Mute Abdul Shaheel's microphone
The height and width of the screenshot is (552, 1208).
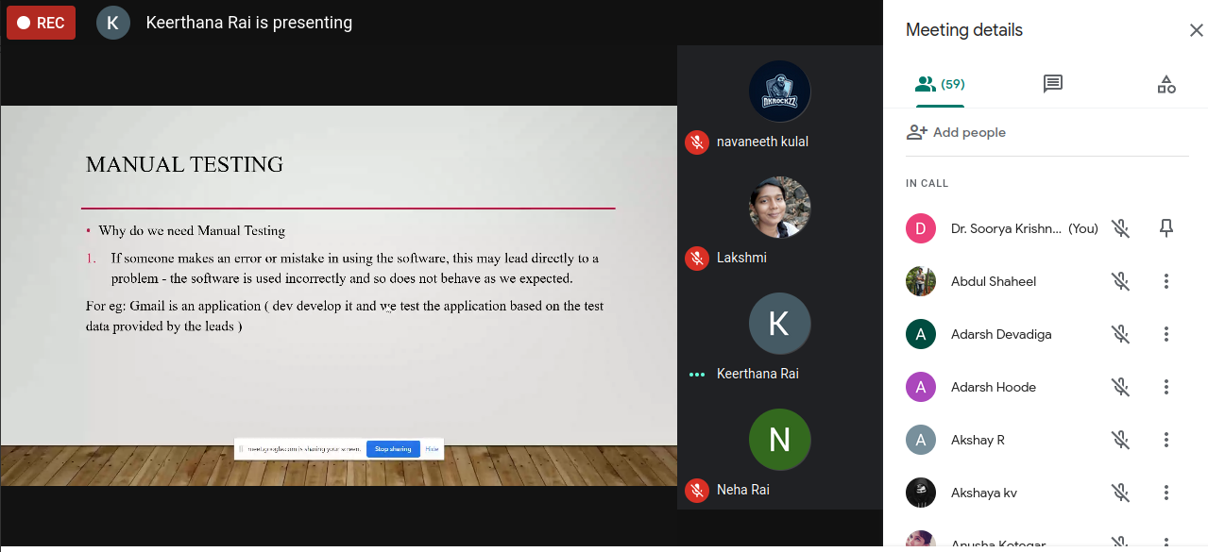(x=1120, y=281)
